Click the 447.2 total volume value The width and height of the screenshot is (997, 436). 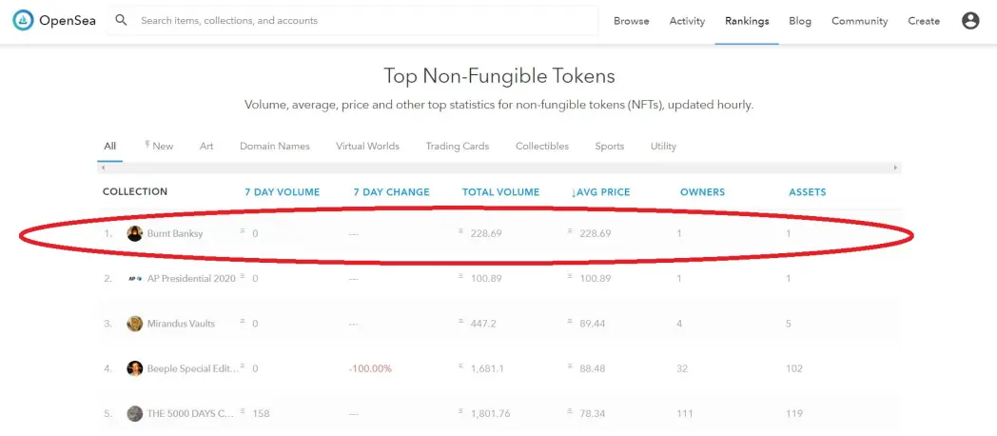pyautogui.click(x=483, y=324)
